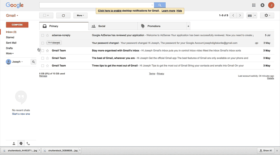Open Joseph's chat avatar

(9, 62)
